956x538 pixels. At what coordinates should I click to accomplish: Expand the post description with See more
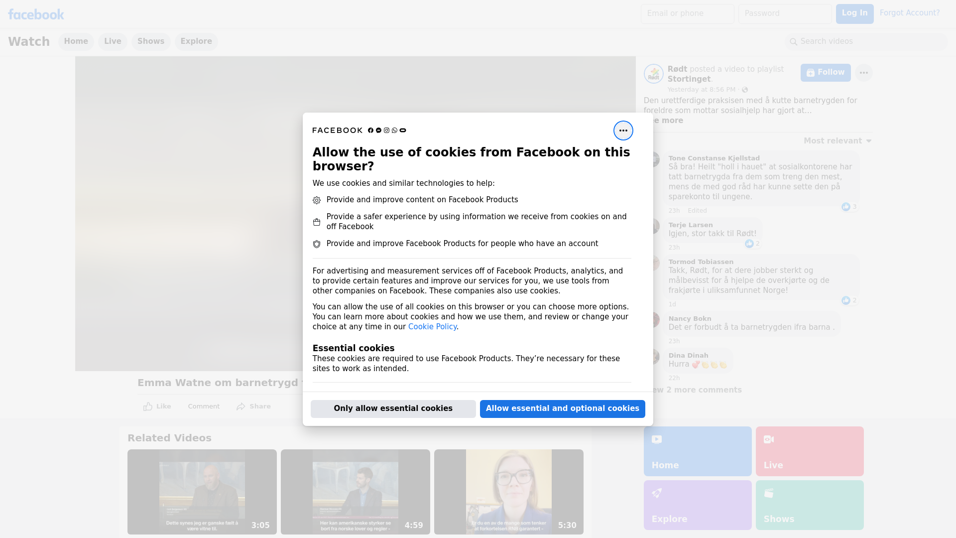pos(667,121)
